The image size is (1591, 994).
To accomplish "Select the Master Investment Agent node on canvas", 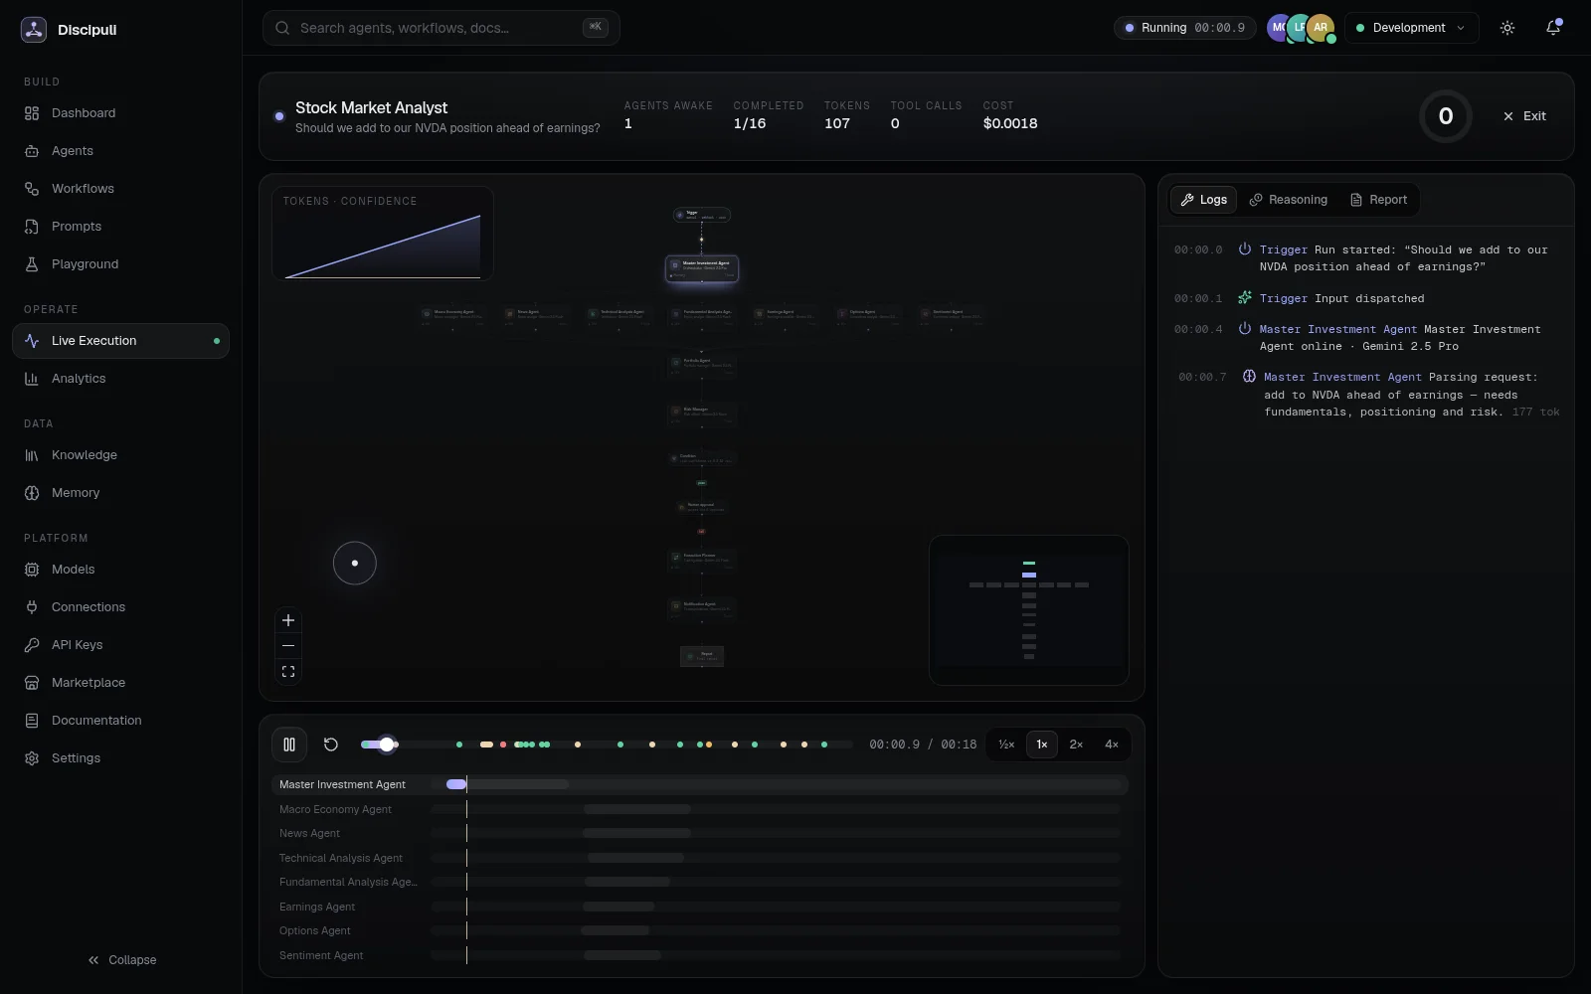I will [x=702, y=268].
